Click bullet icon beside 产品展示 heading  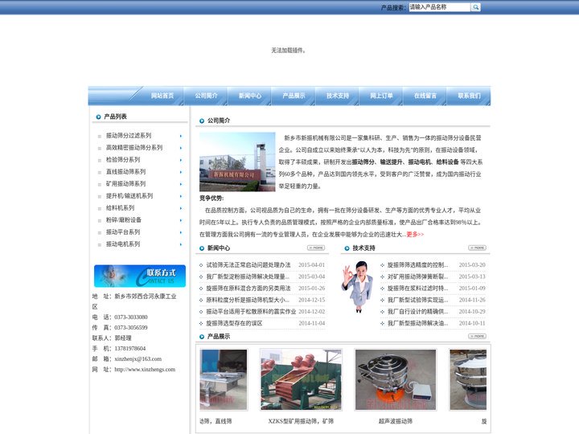tap(202, 337)
